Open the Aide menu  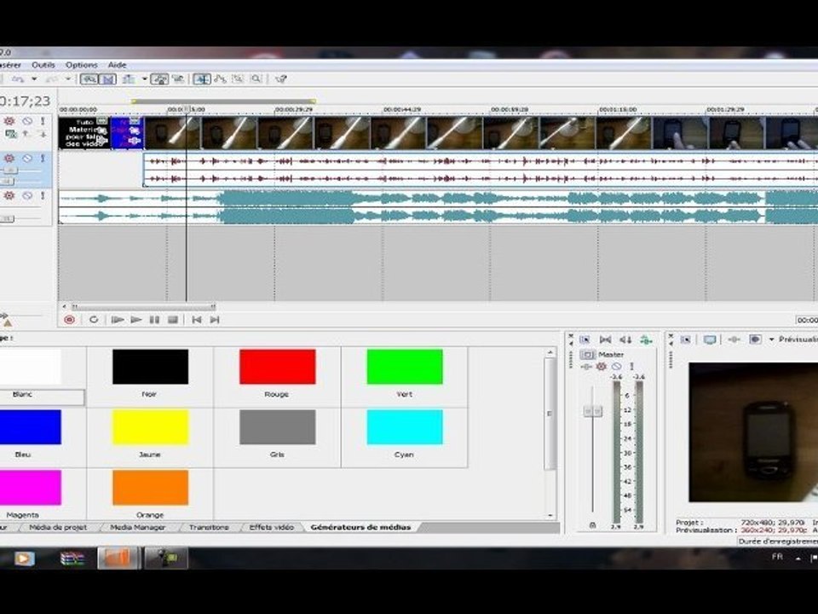pos(117,65)
